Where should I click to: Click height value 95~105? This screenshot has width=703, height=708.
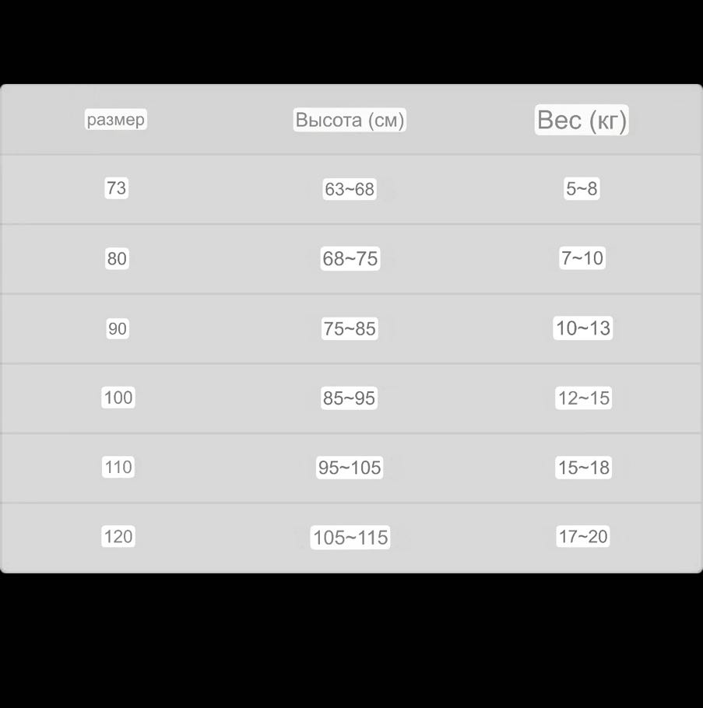click(x=350, y=468)
